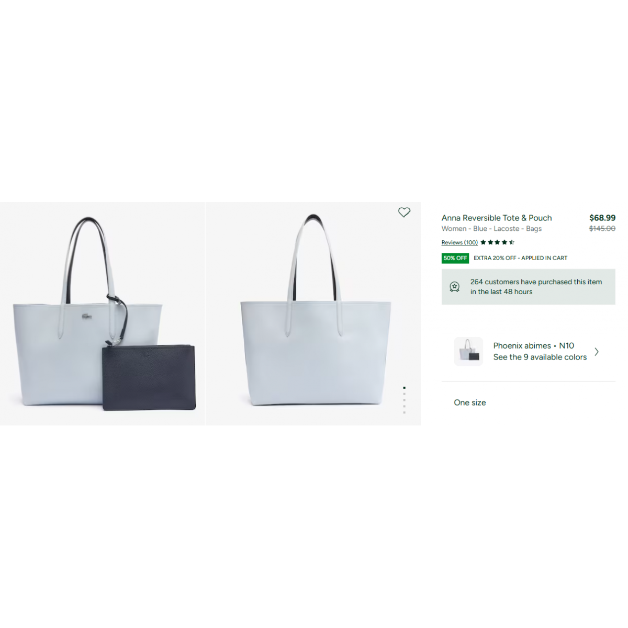628x628 pixels.
Task: Open See the 9 available colors
Action: pos(540,357)
